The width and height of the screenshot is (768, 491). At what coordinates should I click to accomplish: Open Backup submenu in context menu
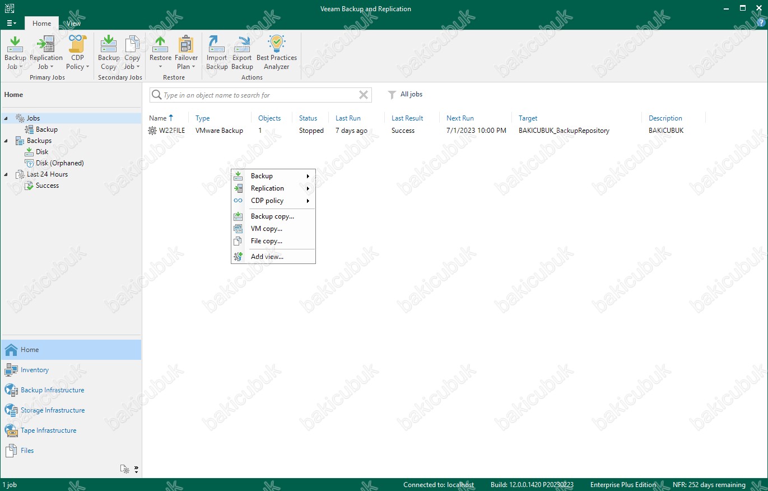[273, 176]
